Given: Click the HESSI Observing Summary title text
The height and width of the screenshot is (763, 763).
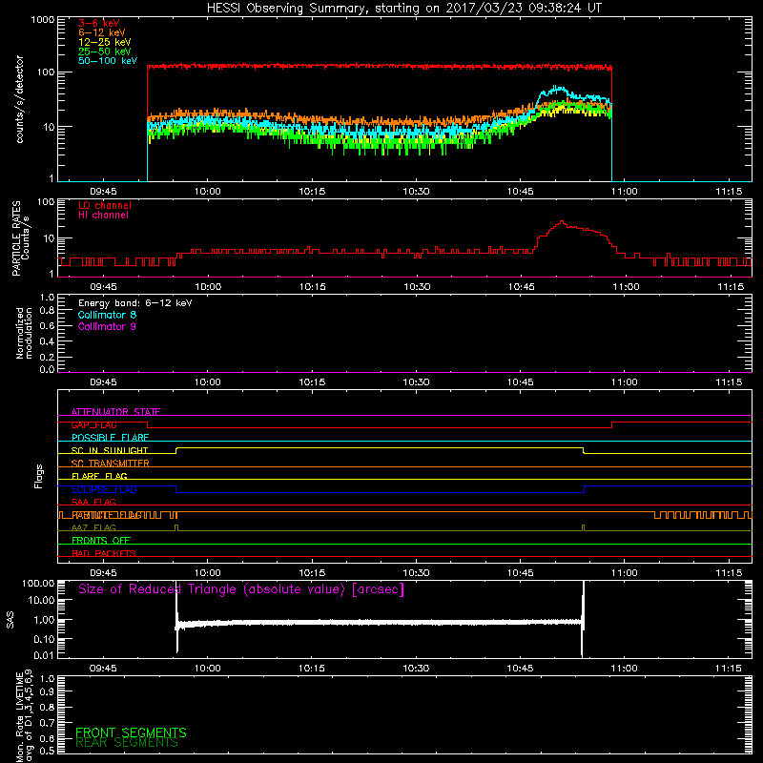Looking at the screenshot, I should click(x=403, y=8).
